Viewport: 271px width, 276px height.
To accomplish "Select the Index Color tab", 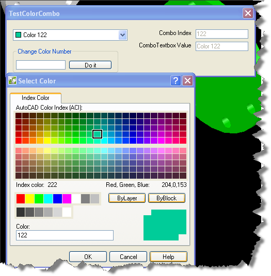I will (x=36, y=98).
